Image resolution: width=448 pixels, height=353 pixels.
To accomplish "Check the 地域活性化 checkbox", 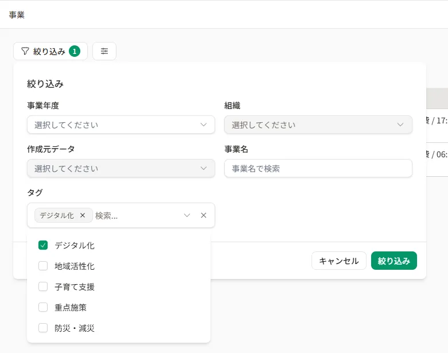I will pyautogui.click(x=43, y=266).
